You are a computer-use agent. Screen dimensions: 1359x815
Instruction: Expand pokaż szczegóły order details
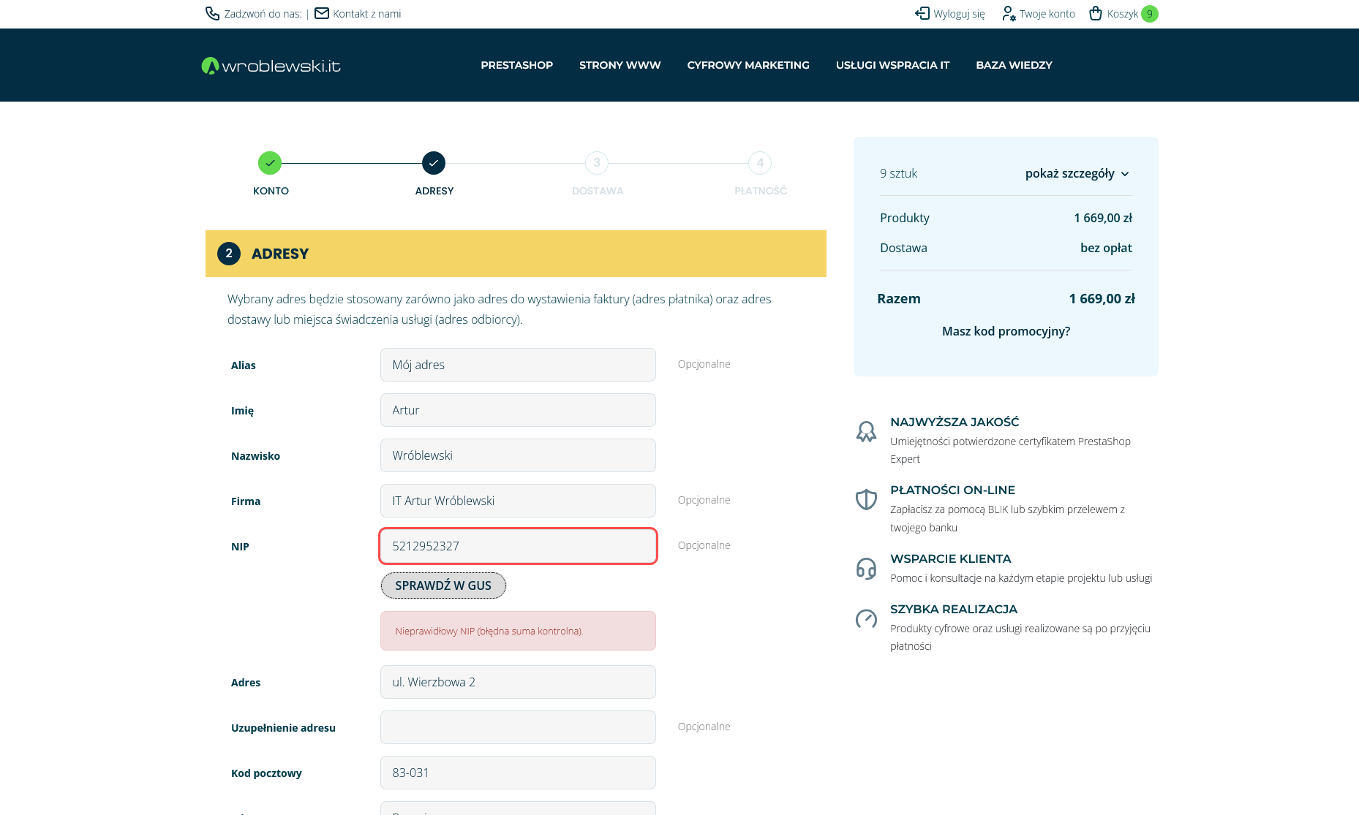click(1077, 174)
